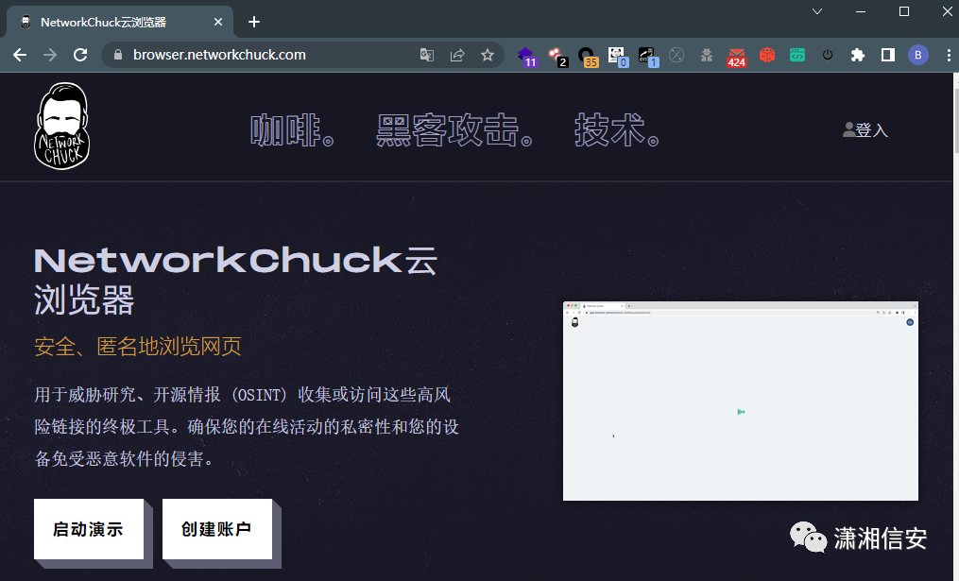Click the NetworkChuck云 浏览器 main heading
The height and width of the screenshot is (581, 959).
[x=235, y=280]
